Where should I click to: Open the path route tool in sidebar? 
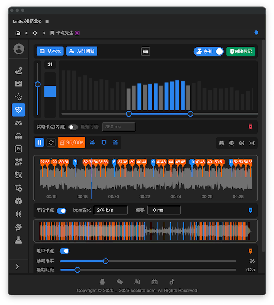(x=19, y=71)
